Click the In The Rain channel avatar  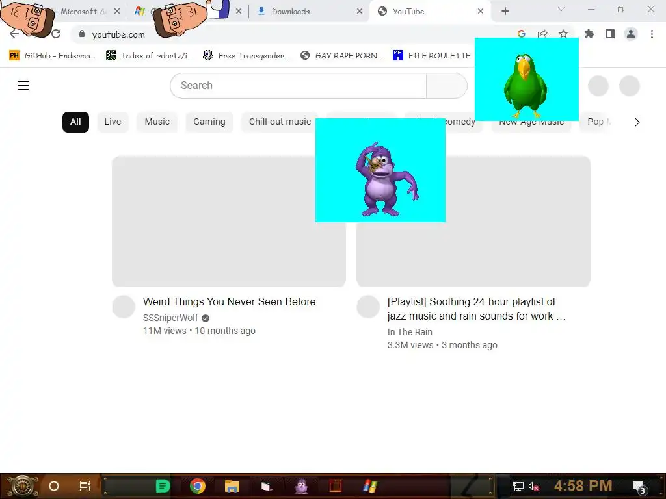(368, 307)
